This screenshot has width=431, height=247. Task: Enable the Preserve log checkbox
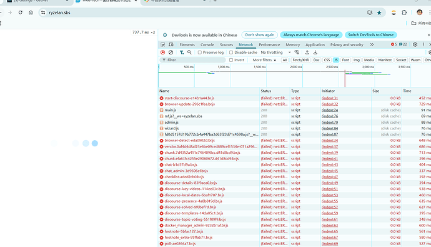click(200, 53)
